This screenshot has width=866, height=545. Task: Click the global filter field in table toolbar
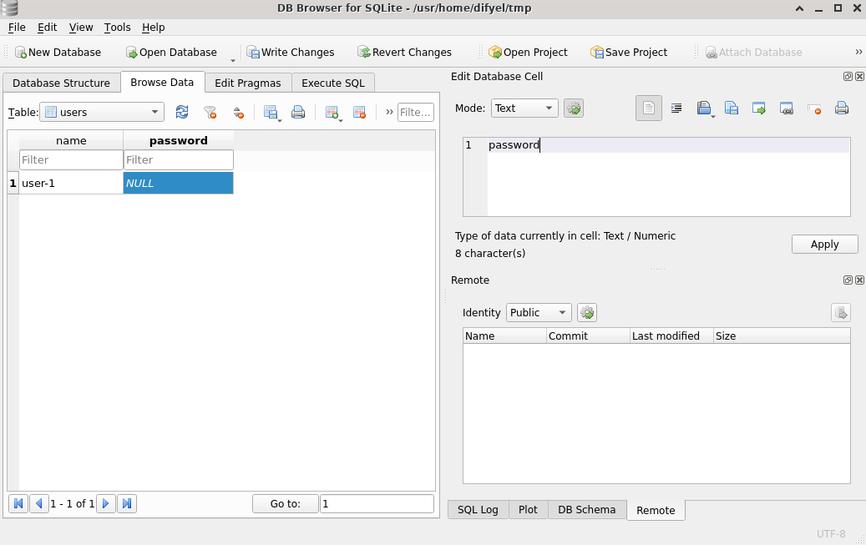coord(415,112)
